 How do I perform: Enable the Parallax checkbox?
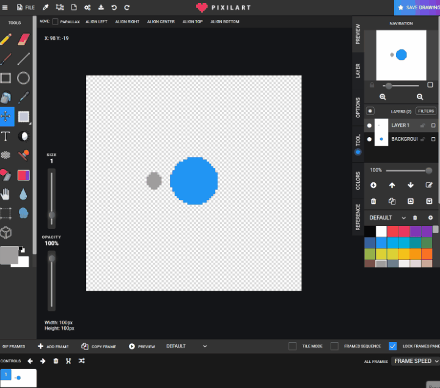coord(55,21)
